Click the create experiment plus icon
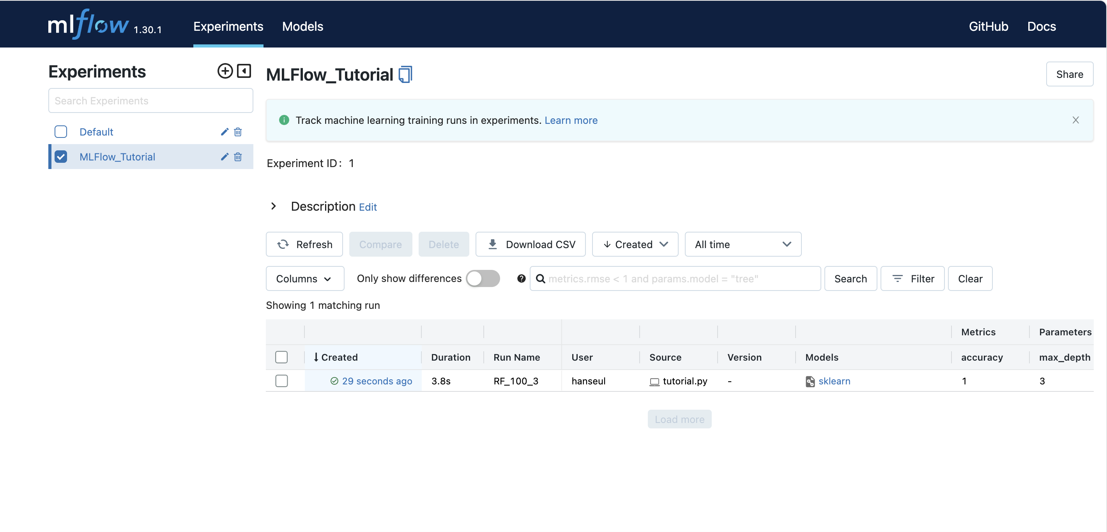The height and width of the screenshot is (532, 1107). [x=225, y=71]
